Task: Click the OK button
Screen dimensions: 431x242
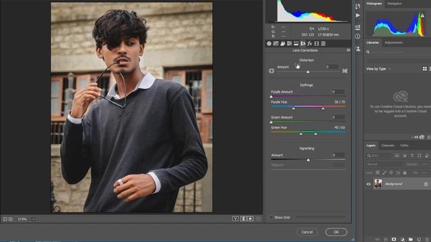Action: [336, 232]
